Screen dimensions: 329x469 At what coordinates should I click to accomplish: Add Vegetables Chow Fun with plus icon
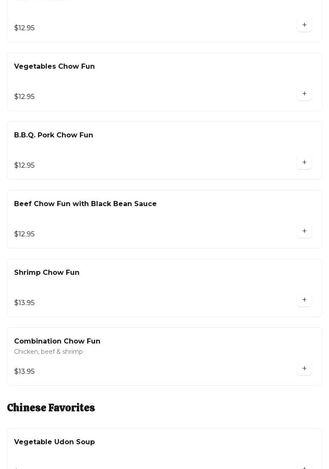click(304, 94)
